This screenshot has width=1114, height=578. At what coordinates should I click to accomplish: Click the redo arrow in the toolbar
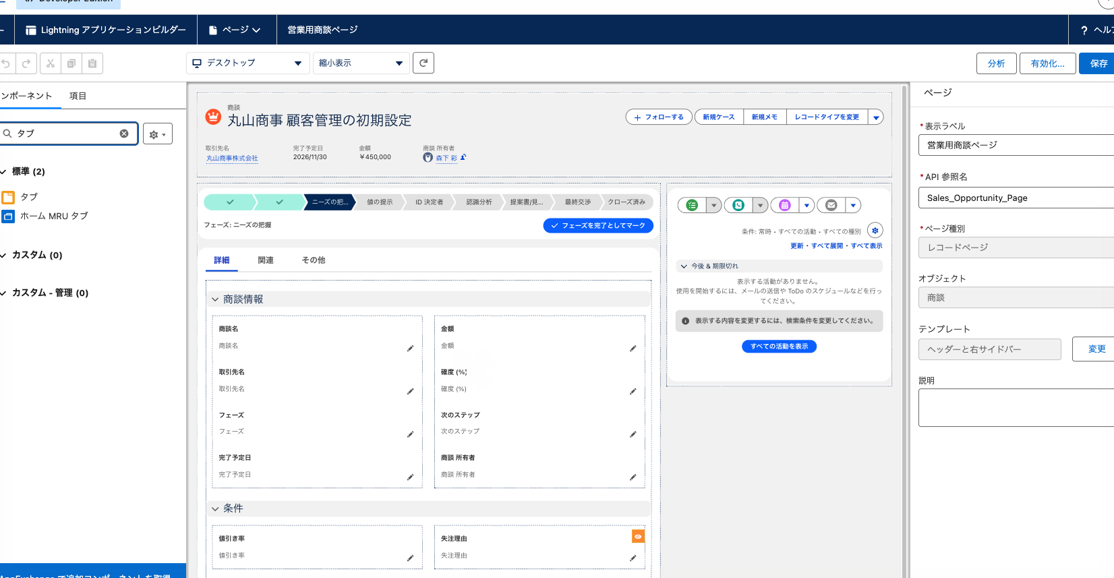tap(26, 63)
